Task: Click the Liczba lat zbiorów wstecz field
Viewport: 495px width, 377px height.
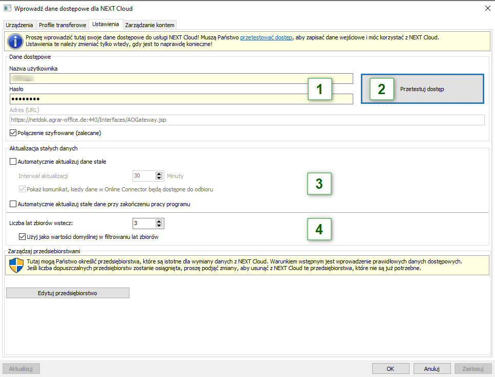Action: point(144,224)
